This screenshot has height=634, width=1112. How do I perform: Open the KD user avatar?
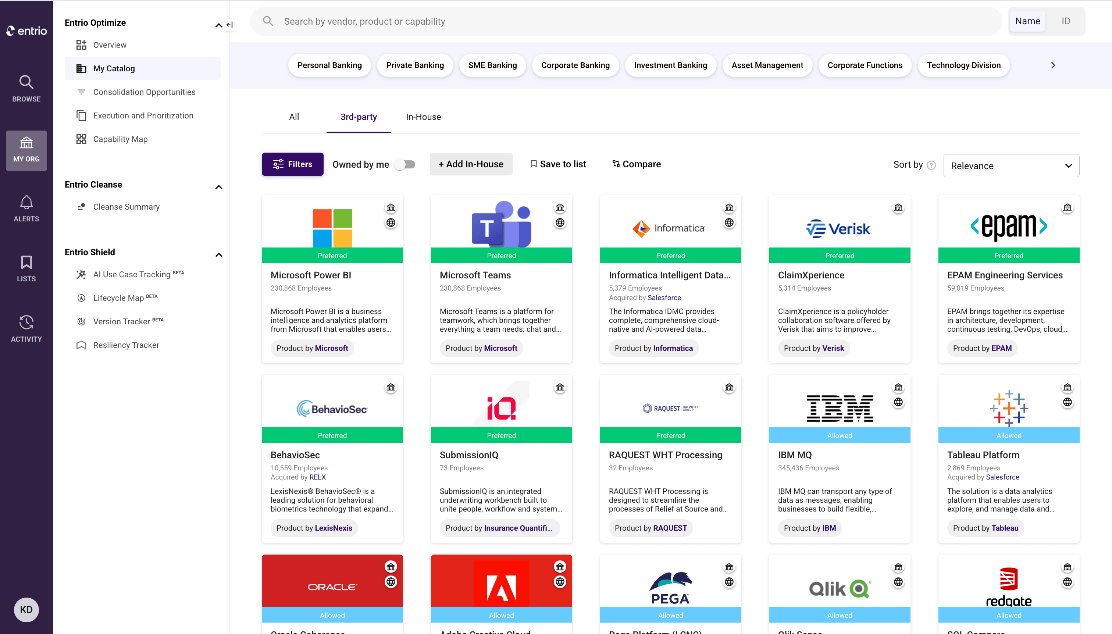[26, 609]
